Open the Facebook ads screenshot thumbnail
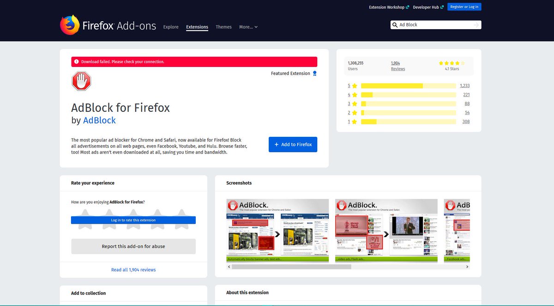Viewport: 554px width, 306px height. tap(457, 230)
